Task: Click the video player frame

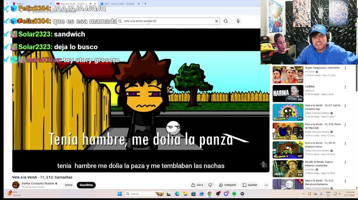Action: coord(141,100)
